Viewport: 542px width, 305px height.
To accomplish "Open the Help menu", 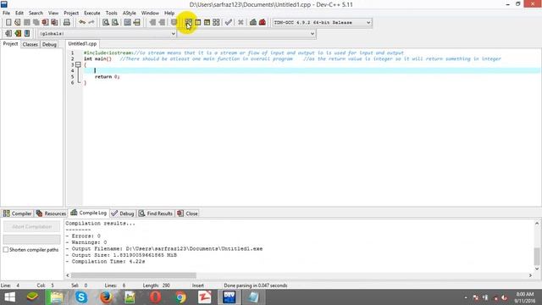I will click(169, 14).
